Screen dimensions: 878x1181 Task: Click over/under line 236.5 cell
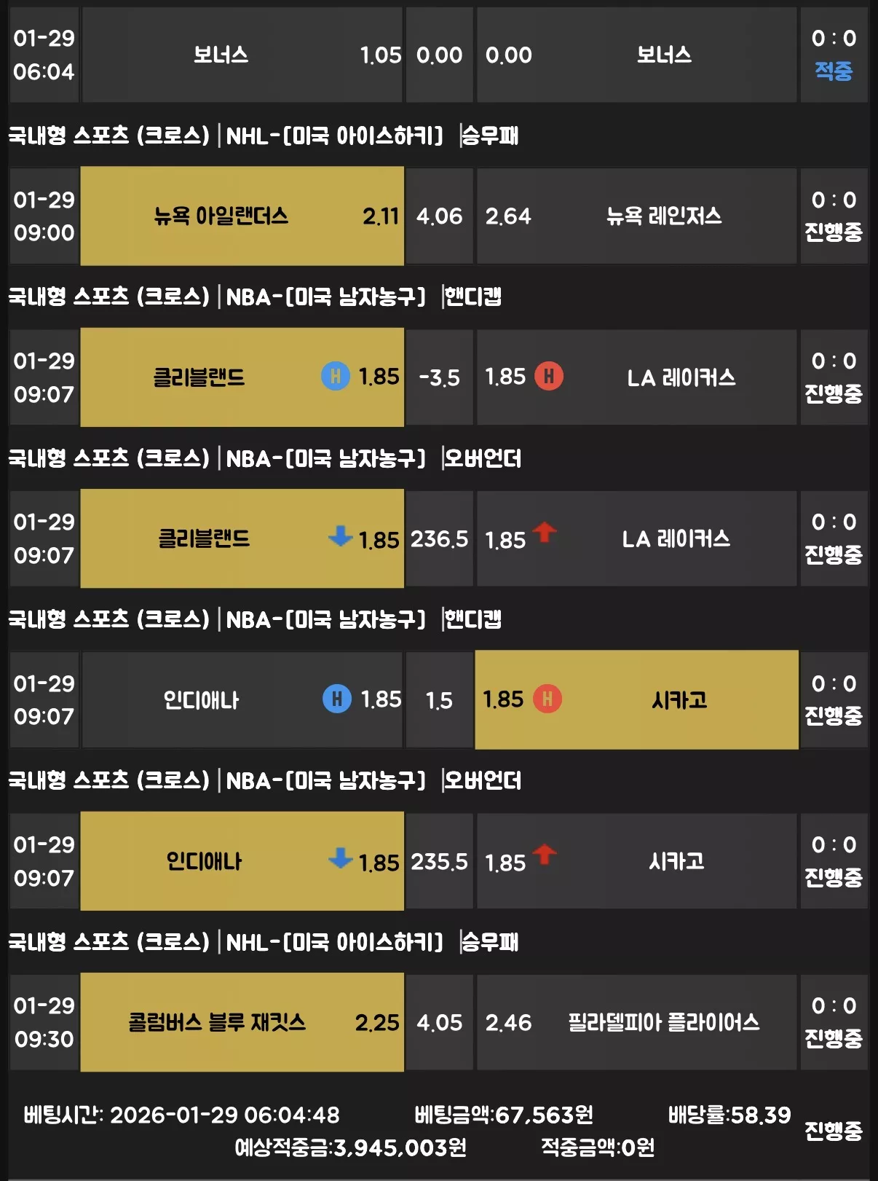(x=440, y=539)
